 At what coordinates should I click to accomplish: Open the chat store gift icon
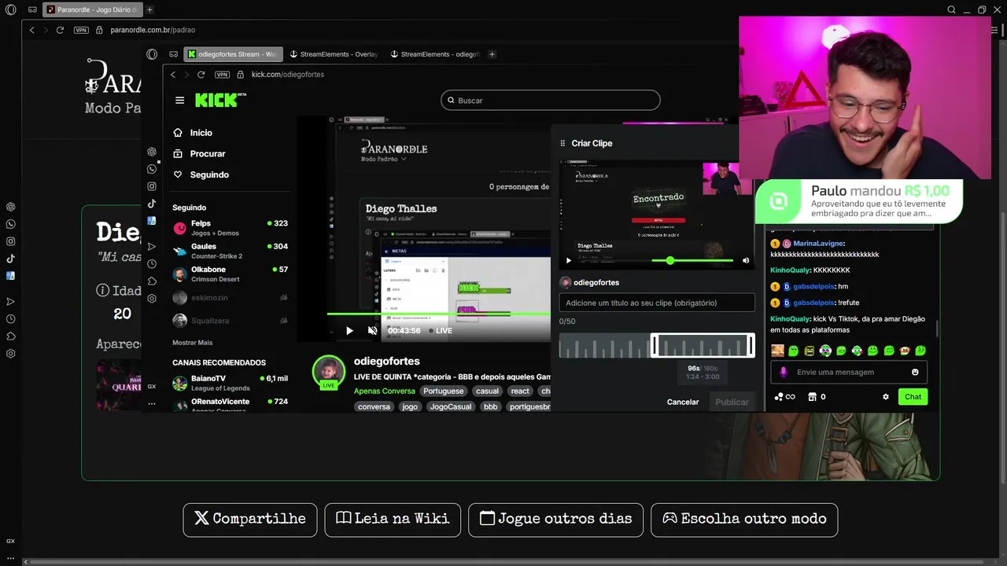(812, 397)
